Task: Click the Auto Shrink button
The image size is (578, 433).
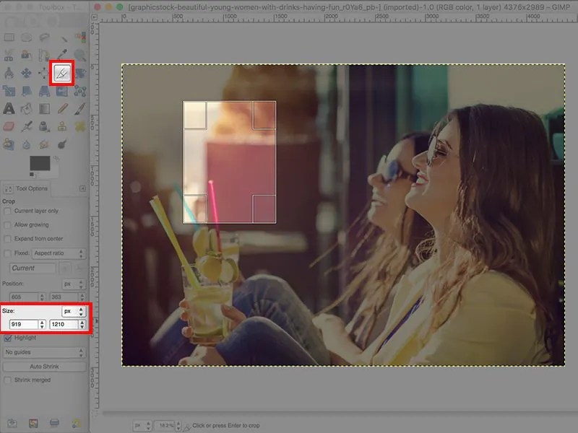Action: click(x=42, y=366)
